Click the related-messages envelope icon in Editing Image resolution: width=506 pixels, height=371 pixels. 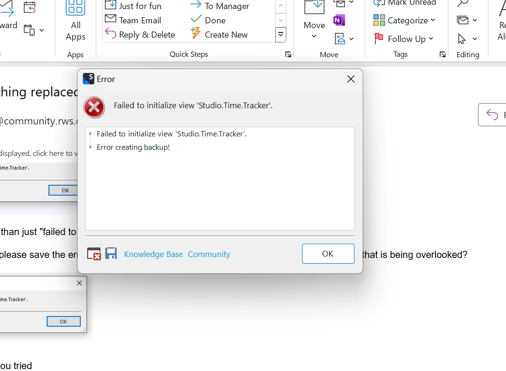click(463, 21)
